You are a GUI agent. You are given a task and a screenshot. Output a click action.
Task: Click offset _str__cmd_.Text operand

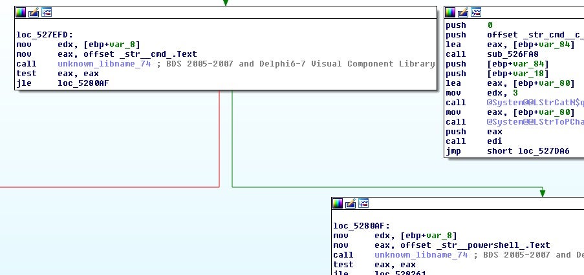[x=140, y=54]
